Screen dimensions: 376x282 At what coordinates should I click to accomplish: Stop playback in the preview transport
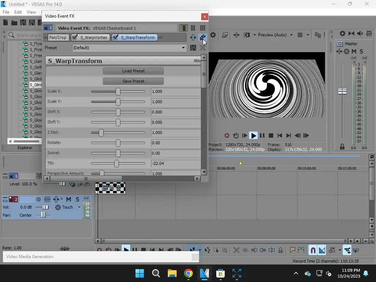(x=271, y=136)
